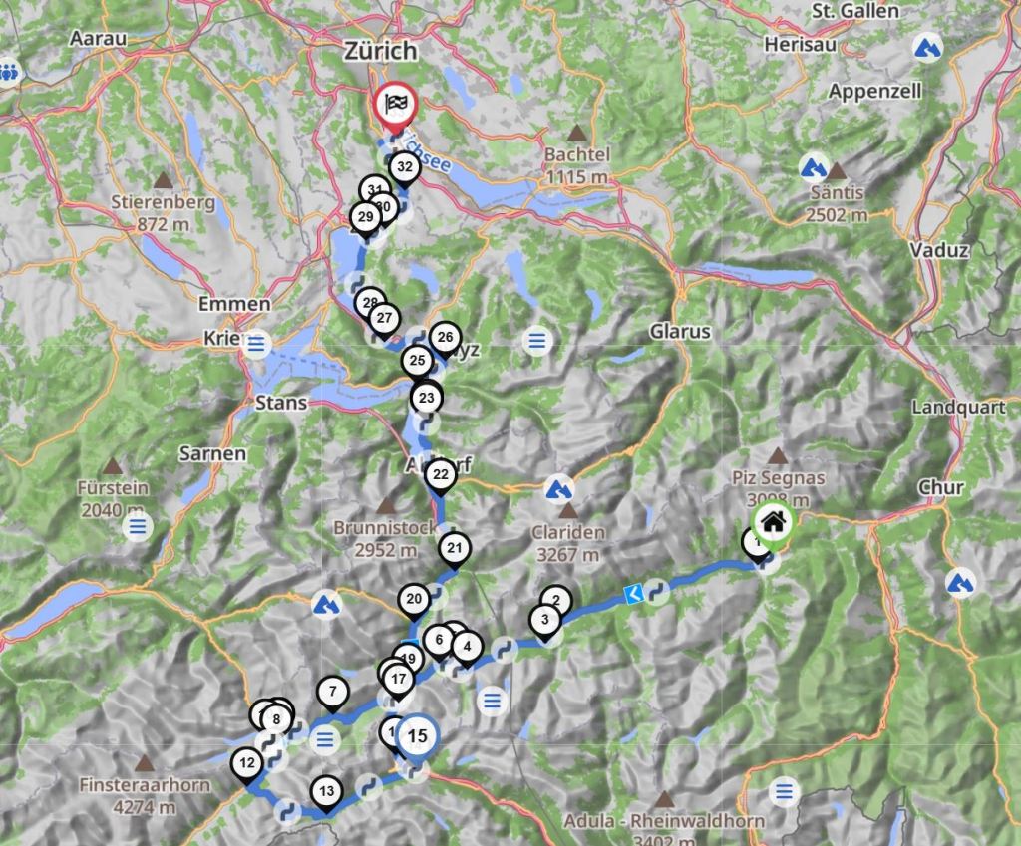The width and height of the screenshot is (1021, 846).
Task: Select waypoint marker 12
Action: pyautogui.click(x=247, y=764)
